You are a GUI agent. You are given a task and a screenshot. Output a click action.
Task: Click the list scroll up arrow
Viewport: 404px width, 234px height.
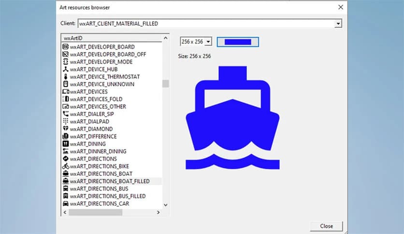[x=166, y=38]
